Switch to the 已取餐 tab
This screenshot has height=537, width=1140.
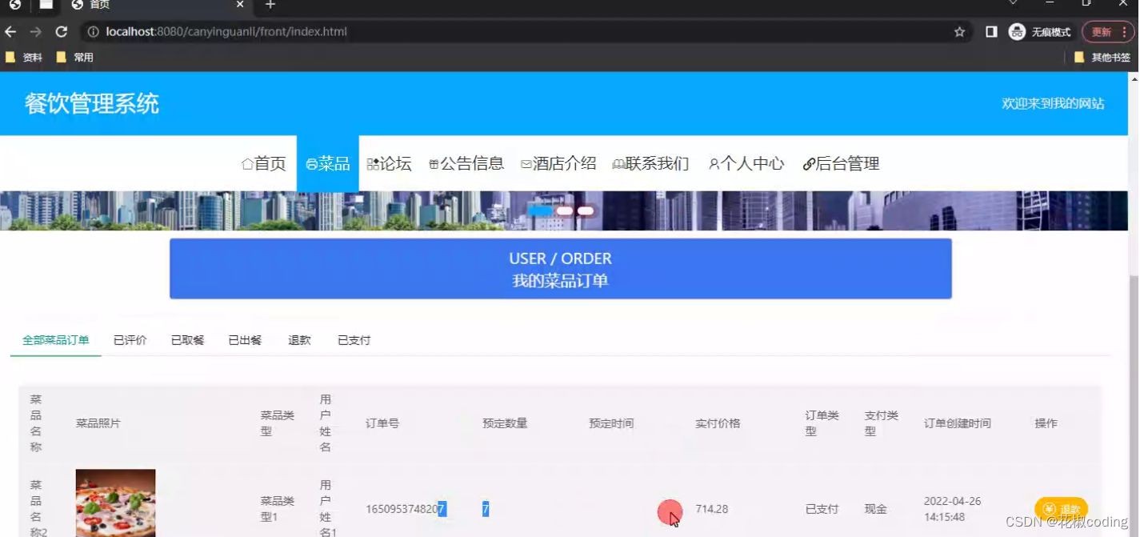tap(188, 340)
